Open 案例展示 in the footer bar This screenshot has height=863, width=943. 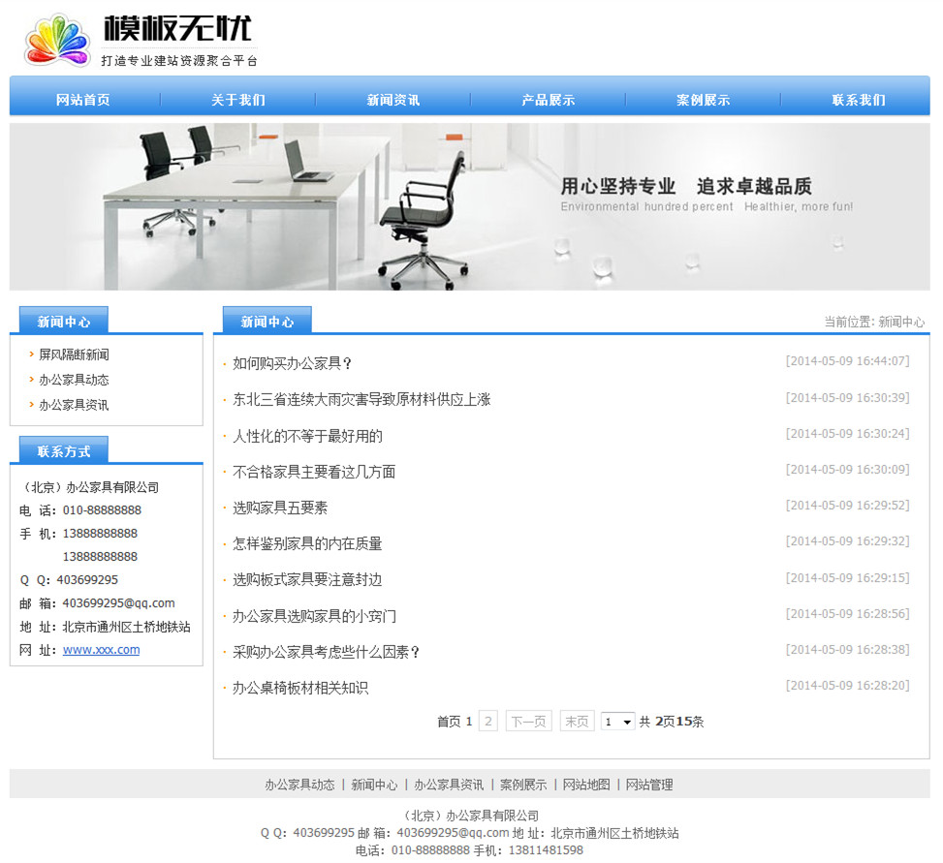[523, 785]
